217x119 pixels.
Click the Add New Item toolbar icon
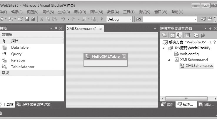tap(10, 19)
